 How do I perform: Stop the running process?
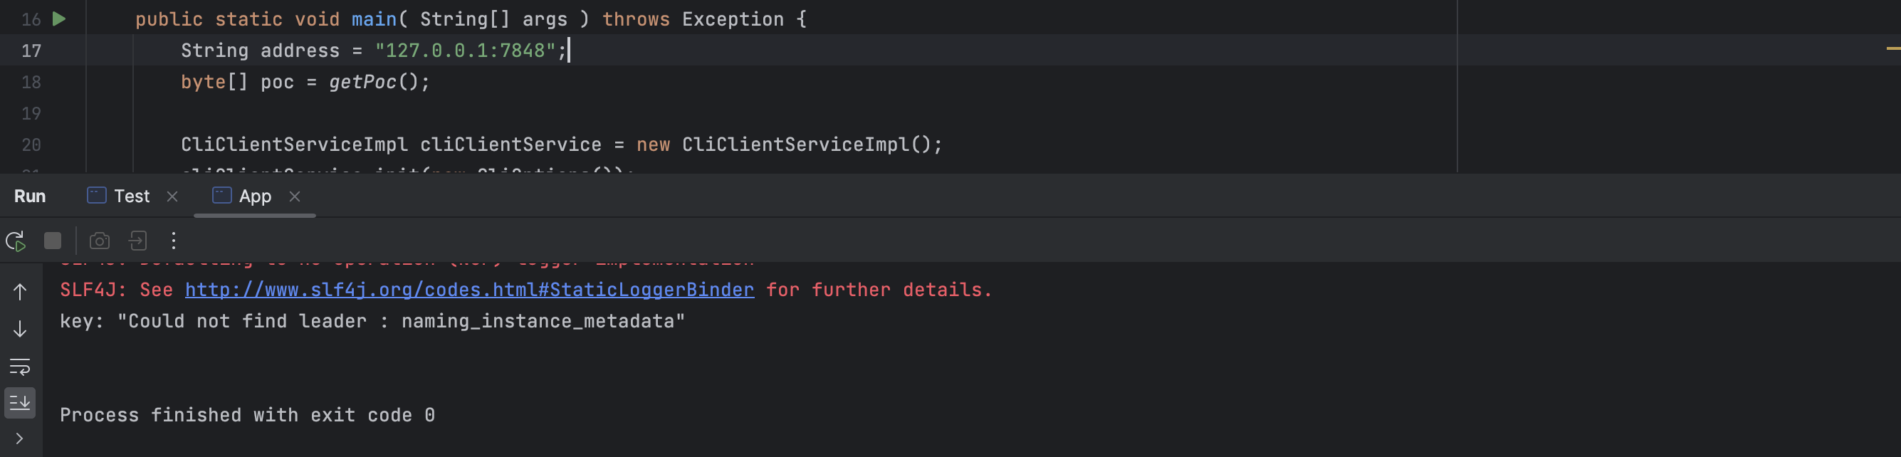[x=53, y=241]
